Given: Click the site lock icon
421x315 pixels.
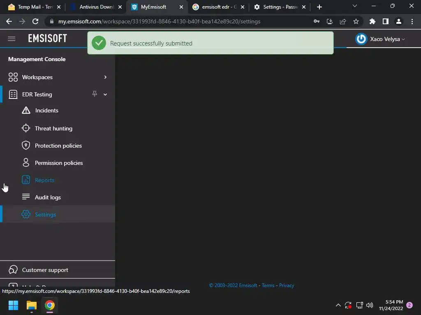Looking at the screenshot, I should pyautogui.click(x=51, y=21).
